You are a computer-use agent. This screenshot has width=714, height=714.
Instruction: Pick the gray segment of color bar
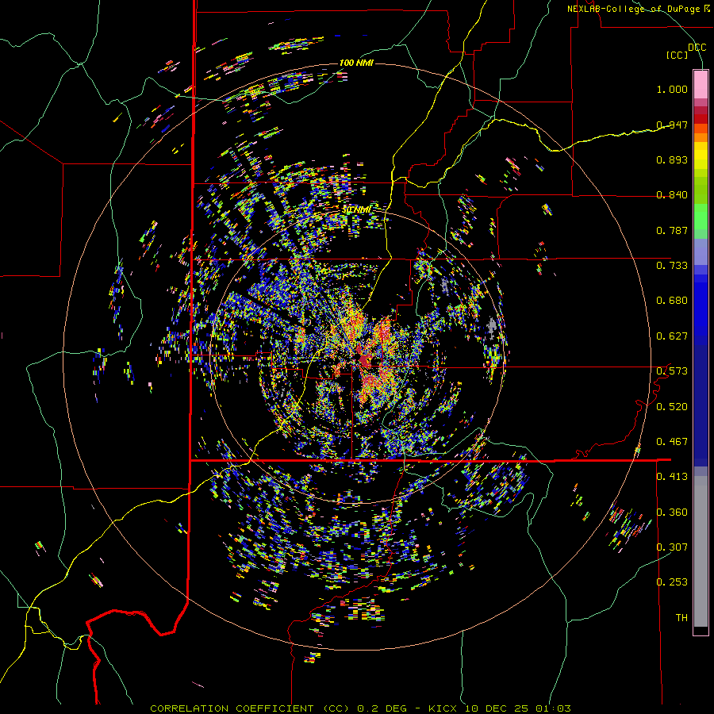[701, 551]
